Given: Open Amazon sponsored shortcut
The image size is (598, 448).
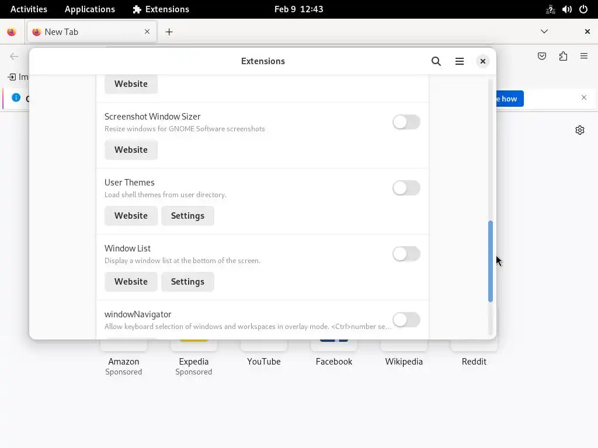Looking at the screenshot, I should 124,361.
